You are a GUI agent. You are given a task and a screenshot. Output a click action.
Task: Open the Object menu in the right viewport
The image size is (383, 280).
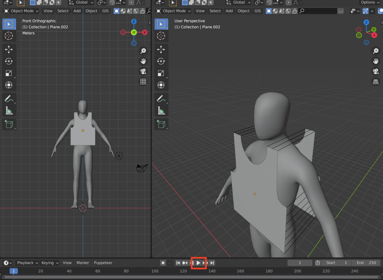[x=243, y=11]
